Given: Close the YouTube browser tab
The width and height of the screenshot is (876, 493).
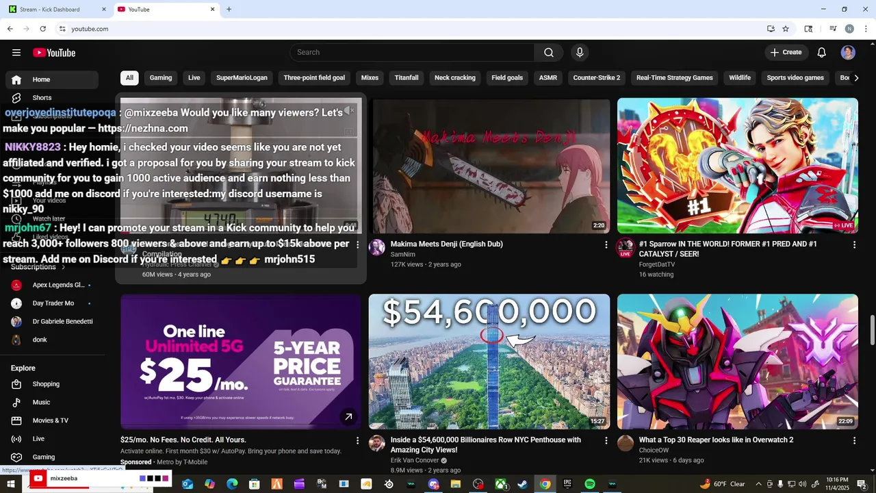Looking at the screenshot, I should (x=212, y=10).
